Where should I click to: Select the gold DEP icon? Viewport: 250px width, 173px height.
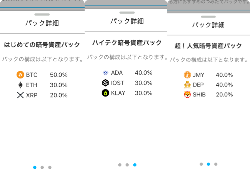(x=187, y=85)
